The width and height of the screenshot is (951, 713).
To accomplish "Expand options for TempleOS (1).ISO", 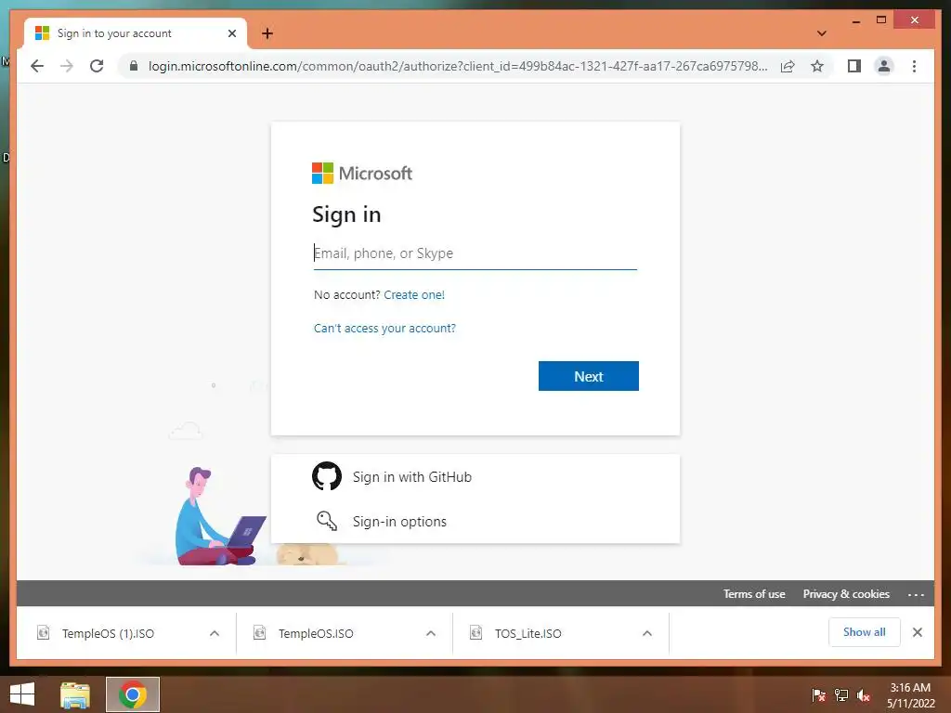I will pyautogui.click(x=215, y=633).
